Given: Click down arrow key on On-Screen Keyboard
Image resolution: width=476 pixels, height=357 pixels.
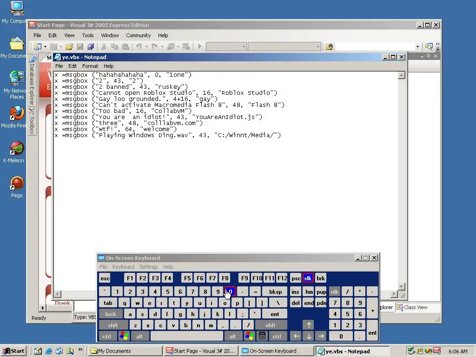Looking at the screenshot, I should (x=309, y=336).
